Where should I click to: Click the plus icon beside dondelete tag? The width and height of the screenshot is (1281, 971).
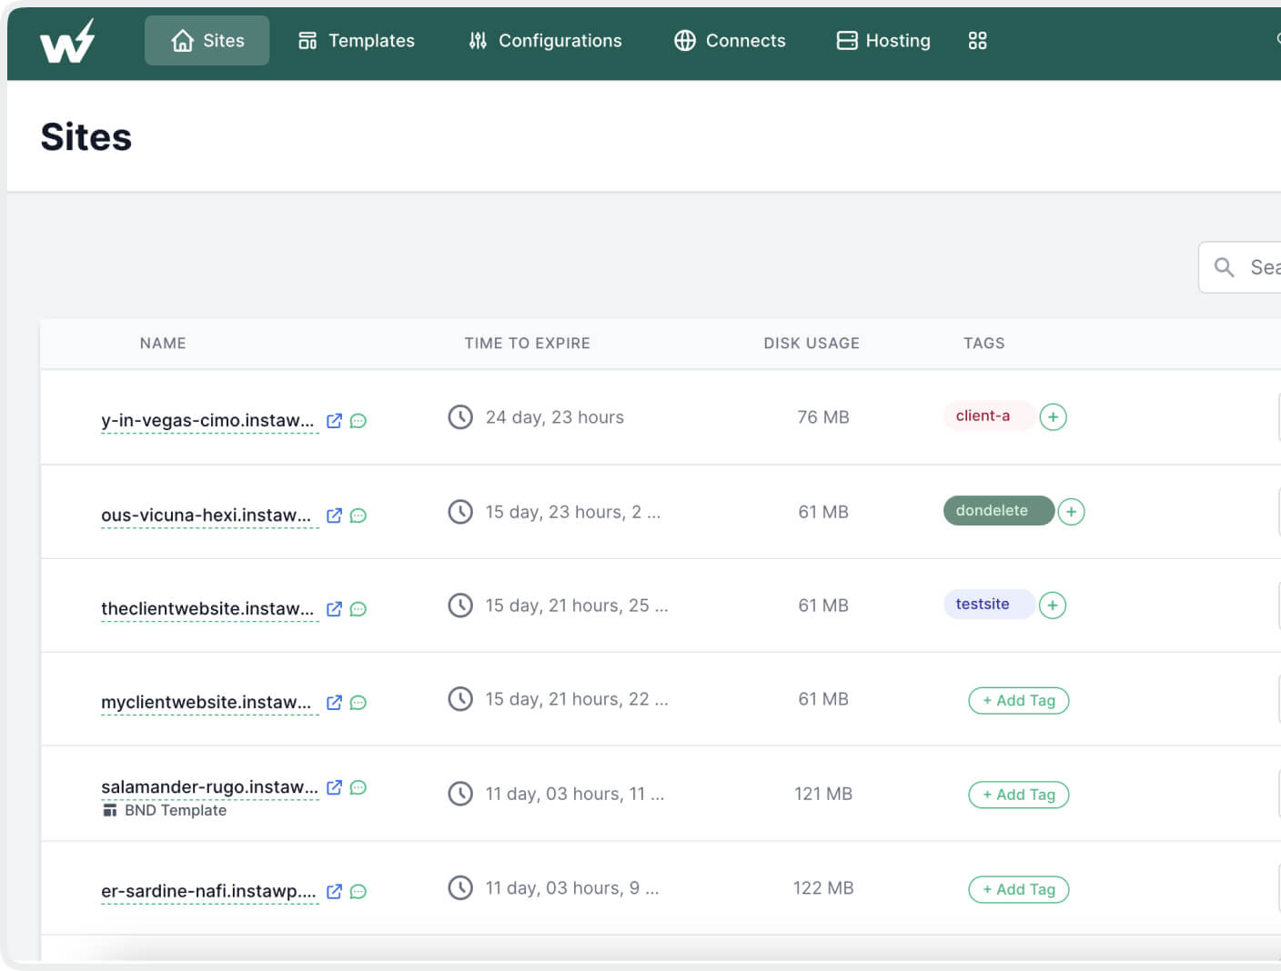point(1071,511)
